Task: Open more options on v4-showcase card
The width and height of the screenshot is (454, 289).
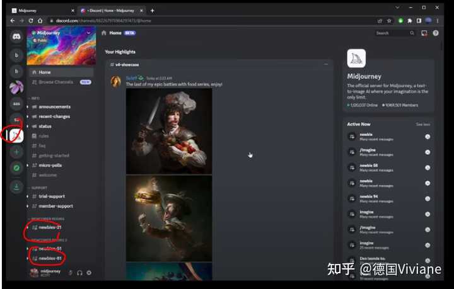Action: [326, 64]
